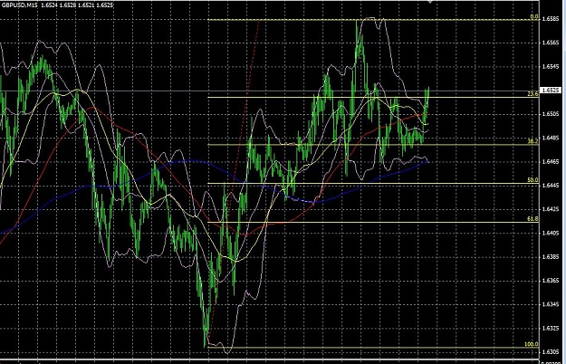This screenshot has height=364, width=566.
Task: Click the 1.6485 price axis label
Action: tap(551, 138)
